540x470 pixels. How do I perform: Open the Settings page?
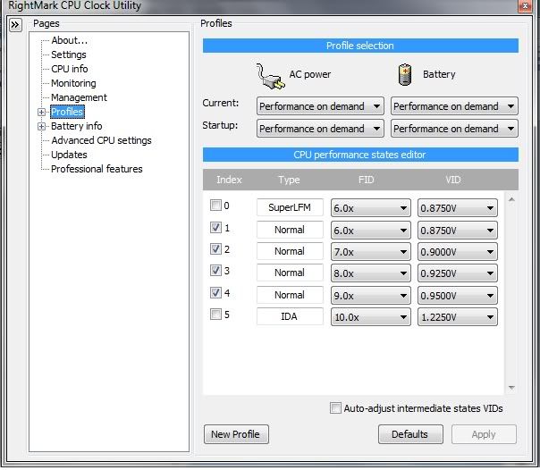click(69, 55)
